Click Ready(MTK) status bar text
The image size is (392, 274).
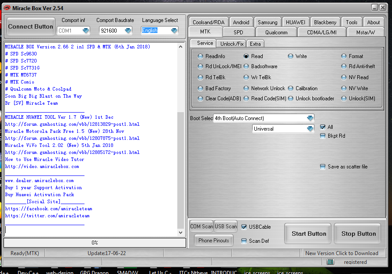point(25,253)
